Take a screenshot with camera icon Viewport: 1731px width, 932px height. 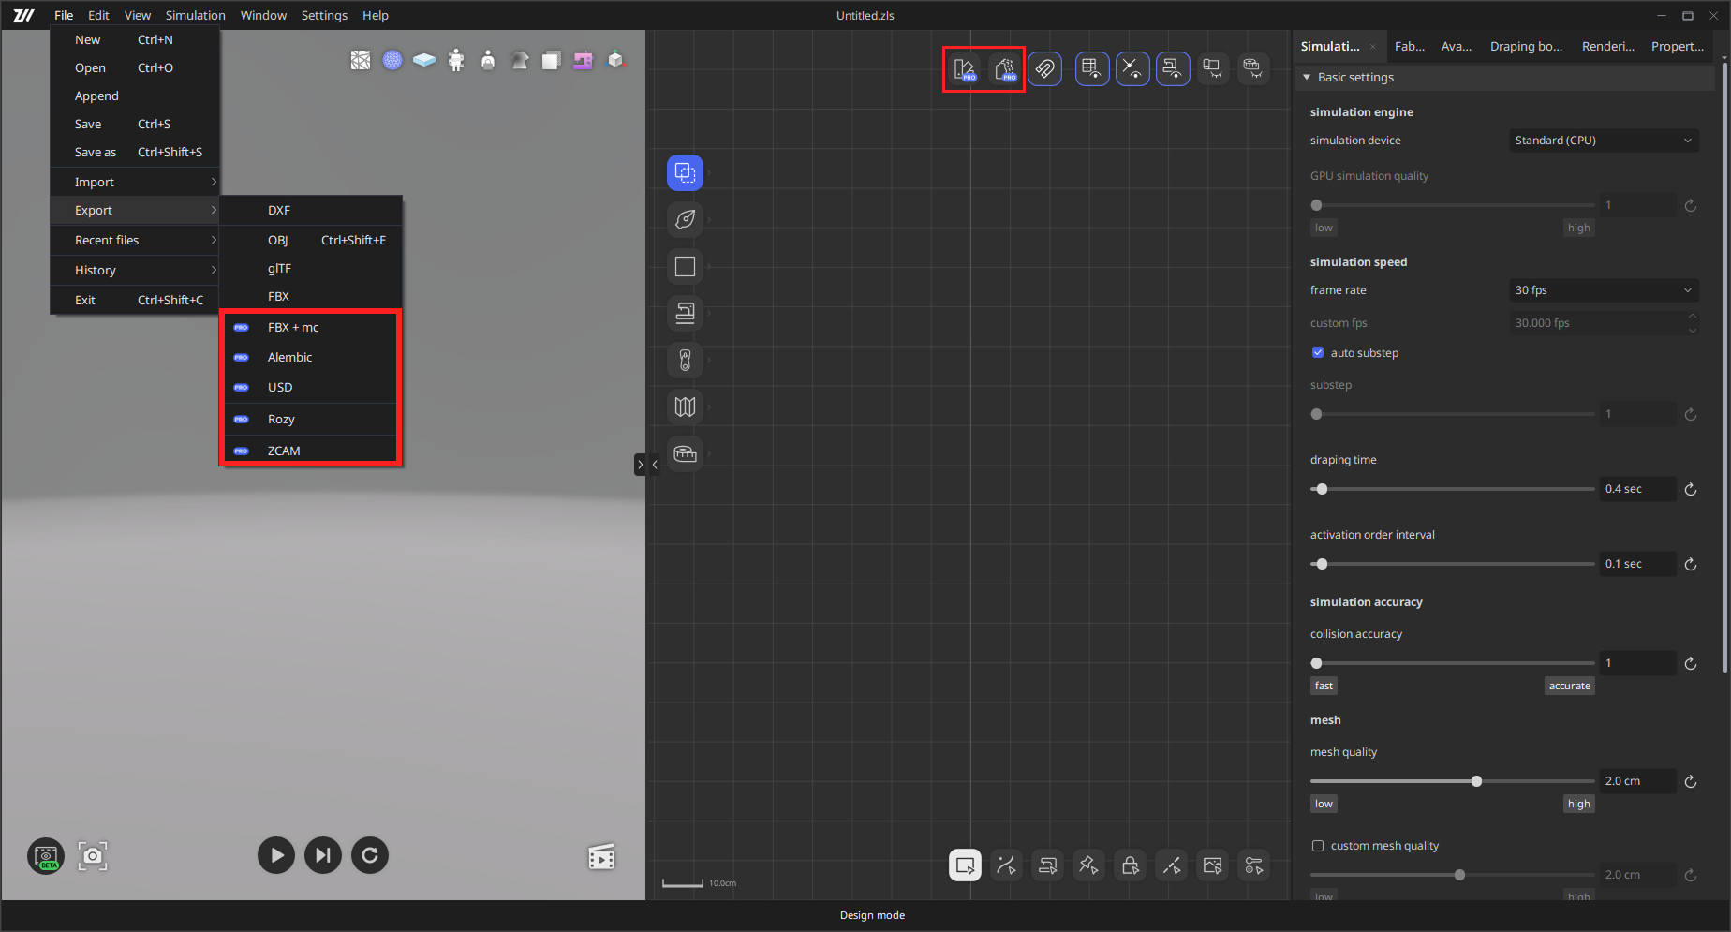[x=92, y=855]
